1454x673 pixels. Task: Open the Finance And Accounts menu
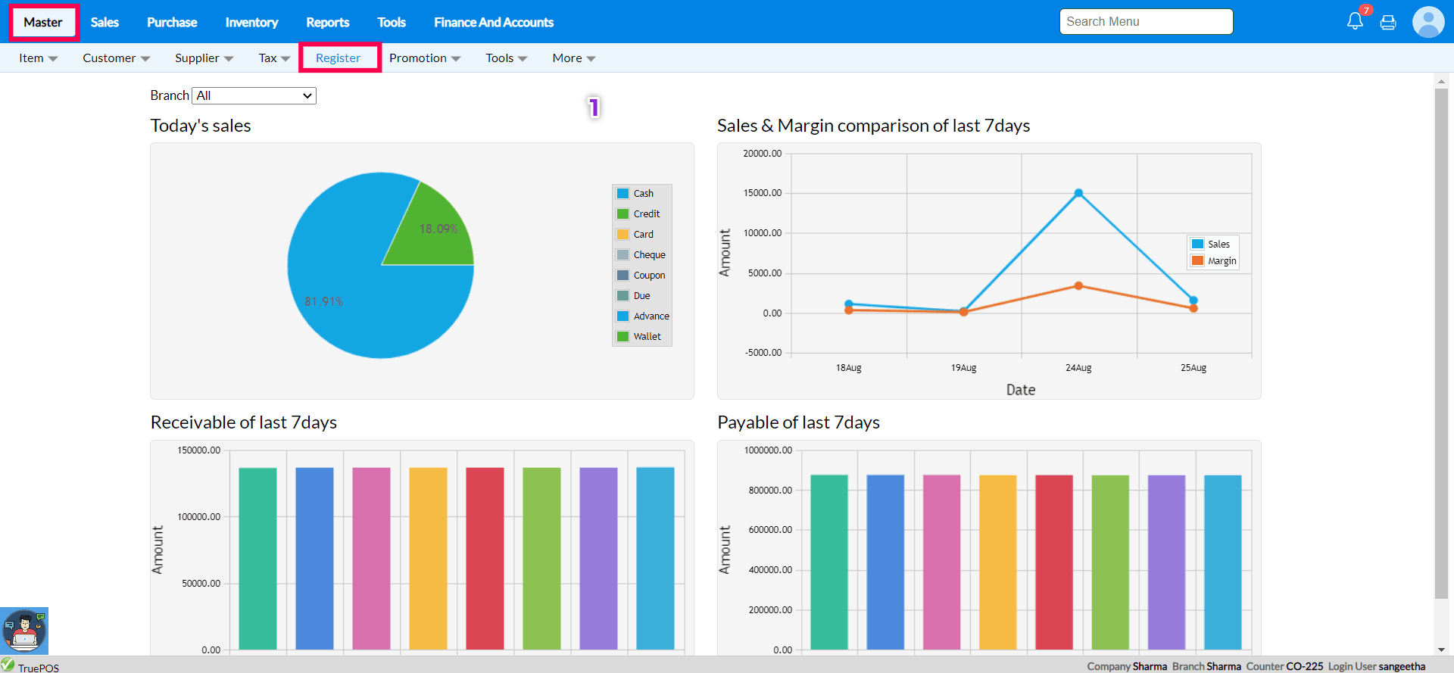(x=493, y=23)
